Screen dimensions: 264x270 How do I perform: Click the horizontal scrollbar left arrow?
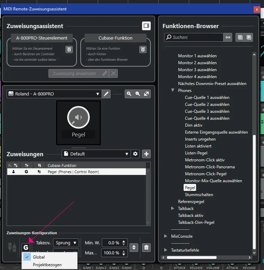[163, 258]
